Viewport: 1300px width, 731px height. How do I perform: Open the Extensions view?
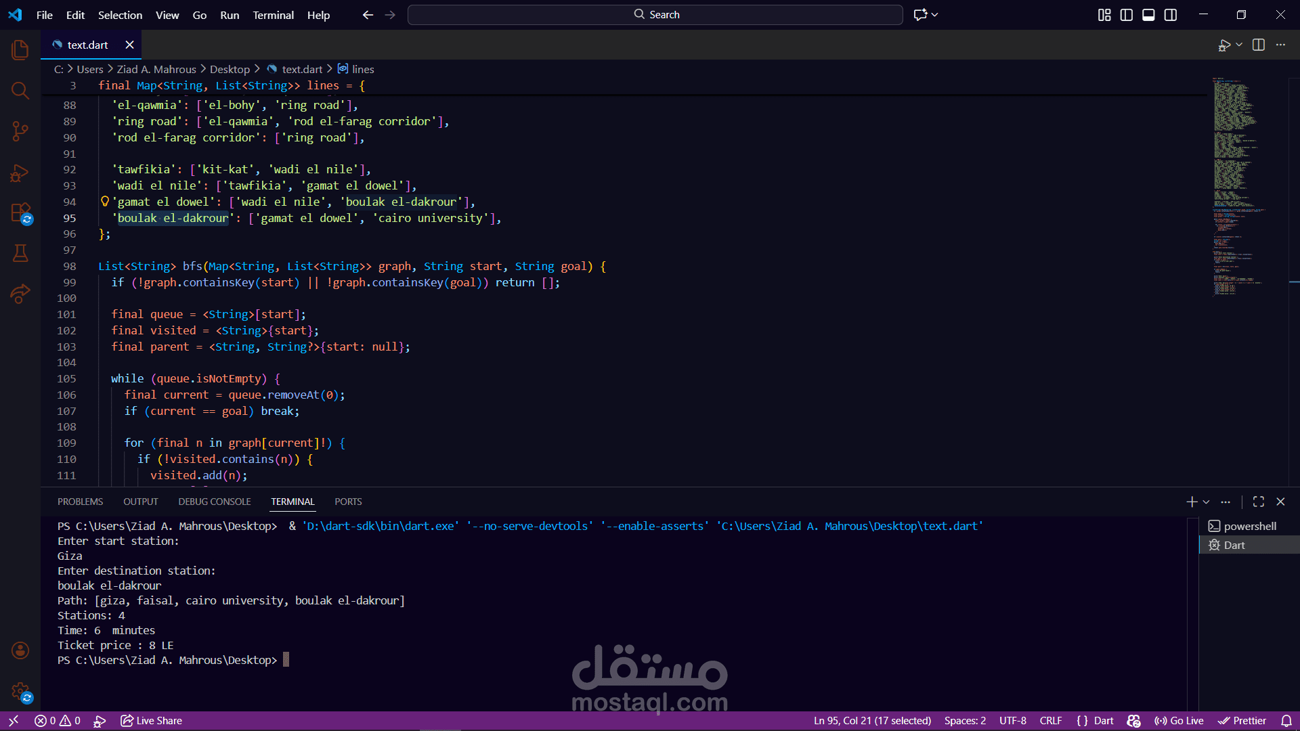click(20, 213)
